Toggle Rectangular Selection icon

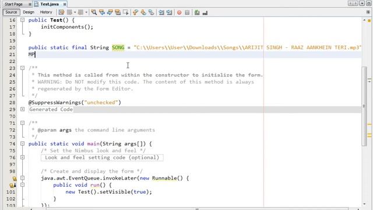pyautogui.click(x=126, y=12)
